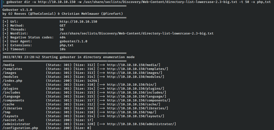This screenshot has height=130, width=274.
Task: Click the http://10.10.10.150/includes/ URL
Action: 137,93
